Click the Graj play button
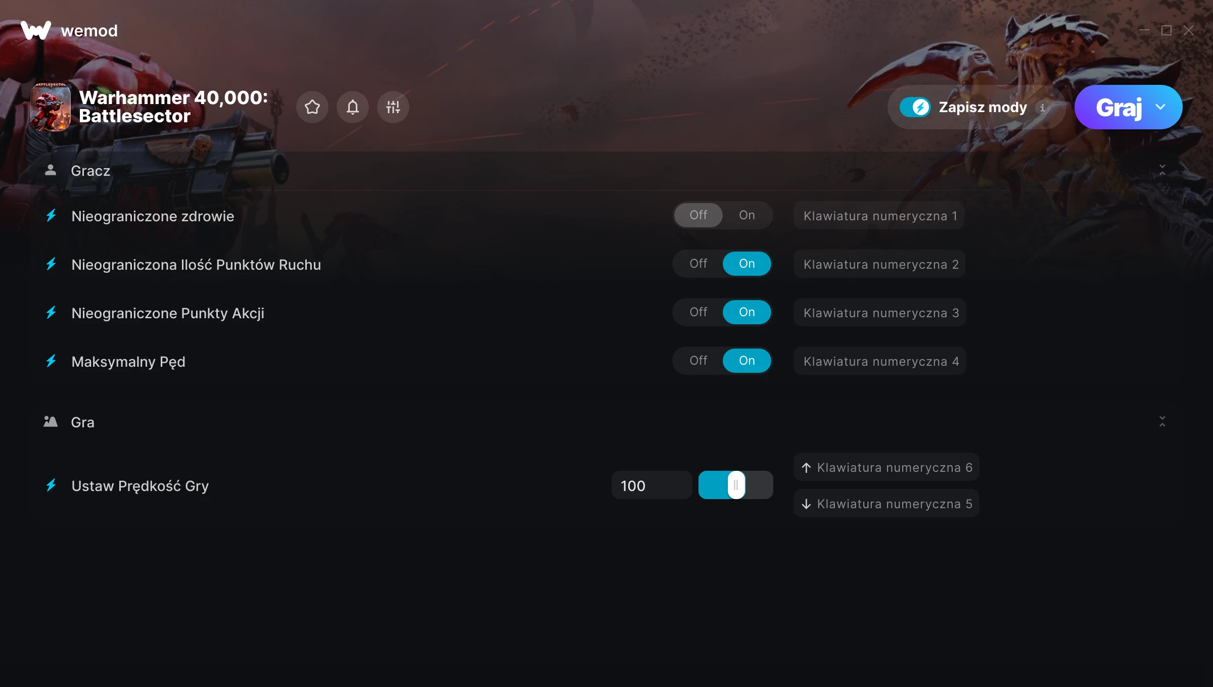Image resolution: width=1213 pixels, height=687 pixels. 1119,107
